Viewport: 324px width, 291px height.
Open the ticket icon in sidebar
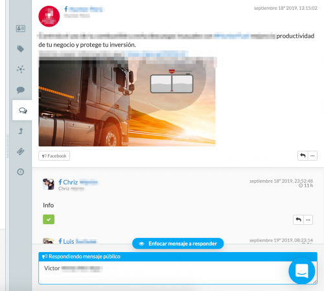coord(21,152)
